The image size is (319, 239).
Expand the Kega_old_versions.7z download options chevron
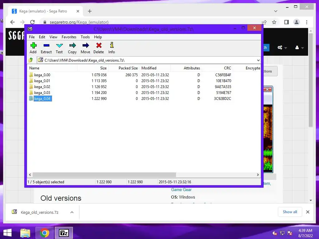[72, 212]
